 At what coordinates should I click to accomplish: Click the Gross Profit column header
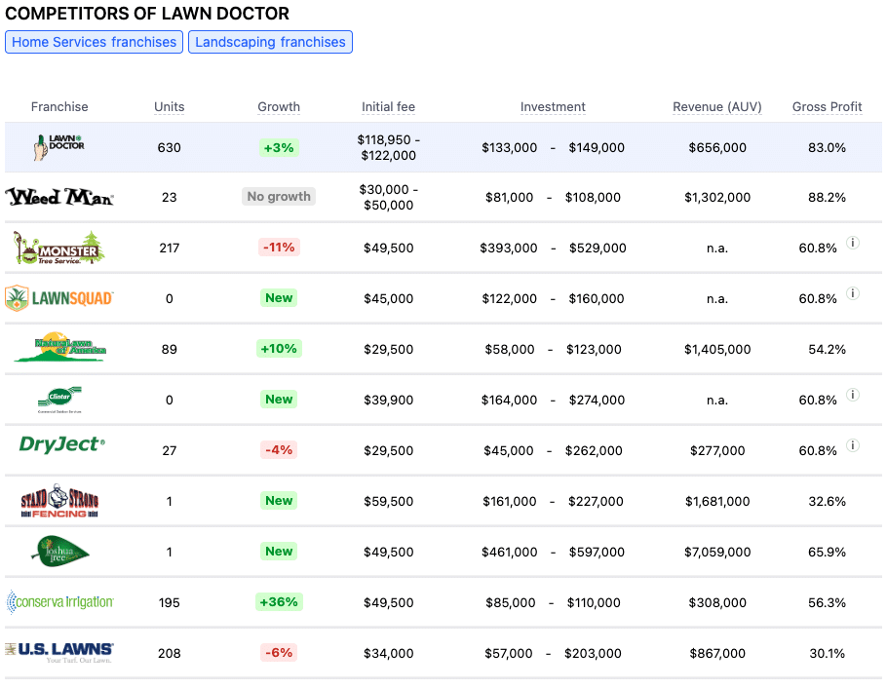coord(827,107)
